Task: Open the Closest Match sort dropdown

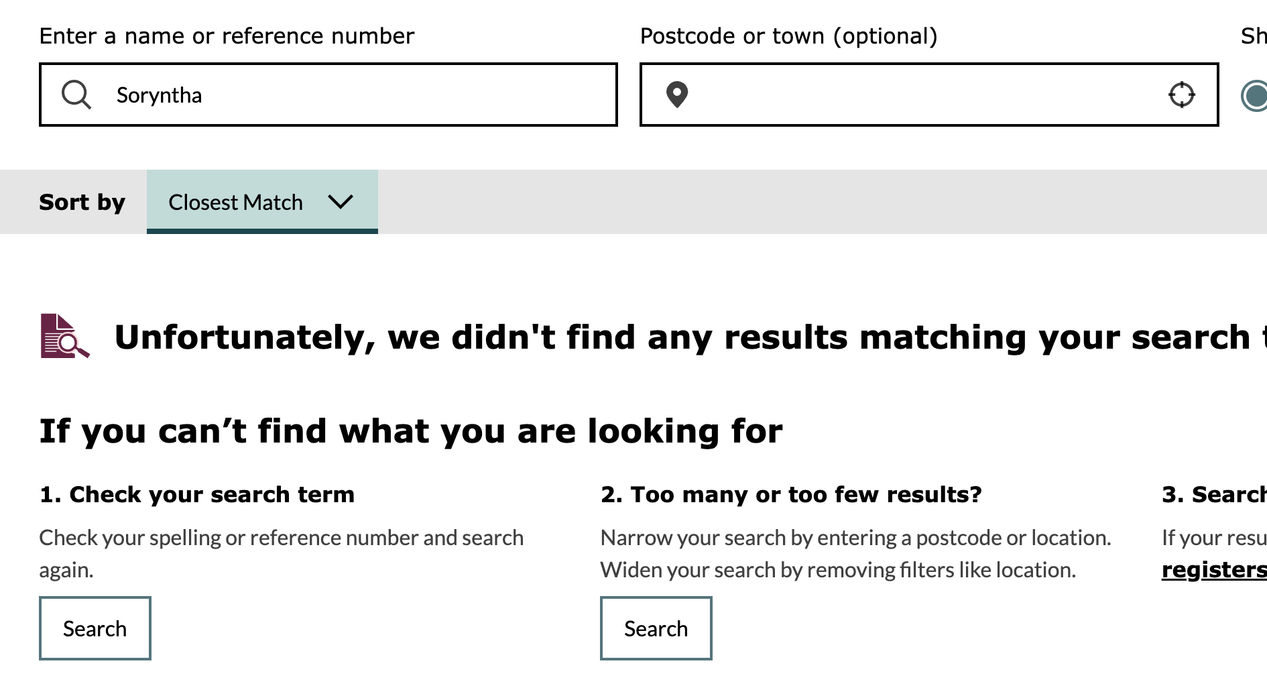Action: click(x=262, y=202)
